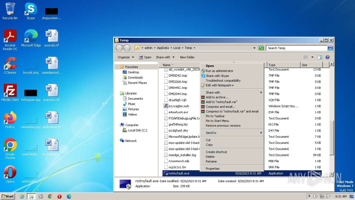Select e1yvagbm.wsh file row
355x200 pixels.
coord(179,106)
